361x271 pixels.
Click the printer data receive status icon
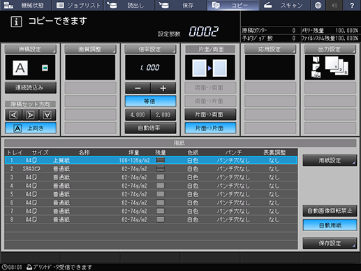29,267
